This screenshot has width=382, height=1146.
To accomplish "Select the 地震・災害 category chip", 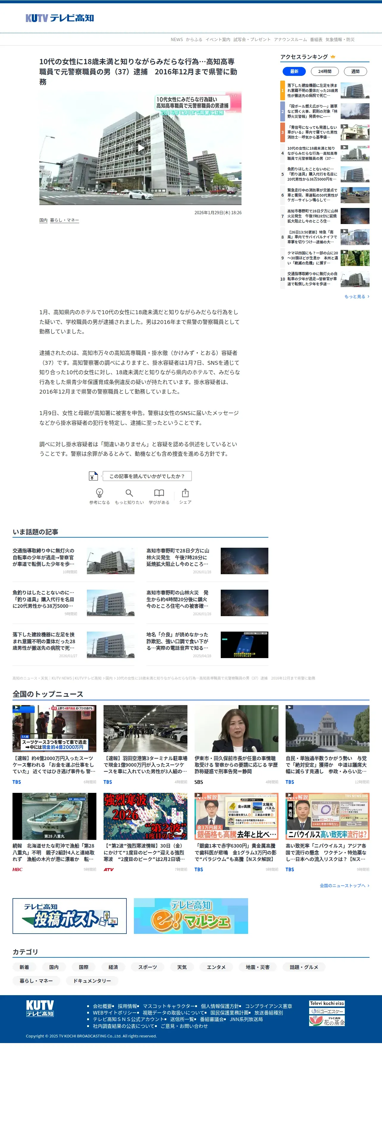I will [x=258, y=967].
